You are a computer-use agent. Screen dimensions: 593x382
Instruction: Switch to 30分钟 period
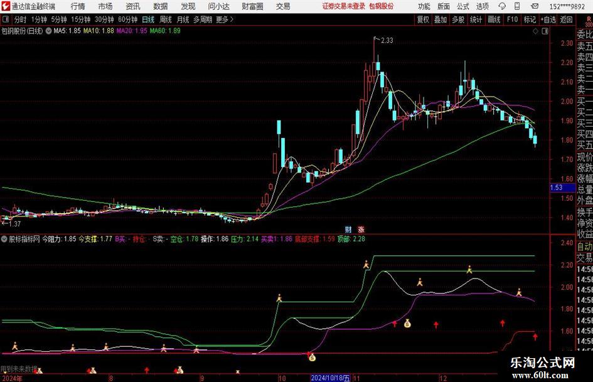(104, 19)
